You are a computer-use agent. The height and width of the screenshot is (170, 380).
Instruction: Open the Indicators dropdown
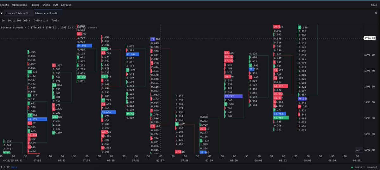coord(41,20)
